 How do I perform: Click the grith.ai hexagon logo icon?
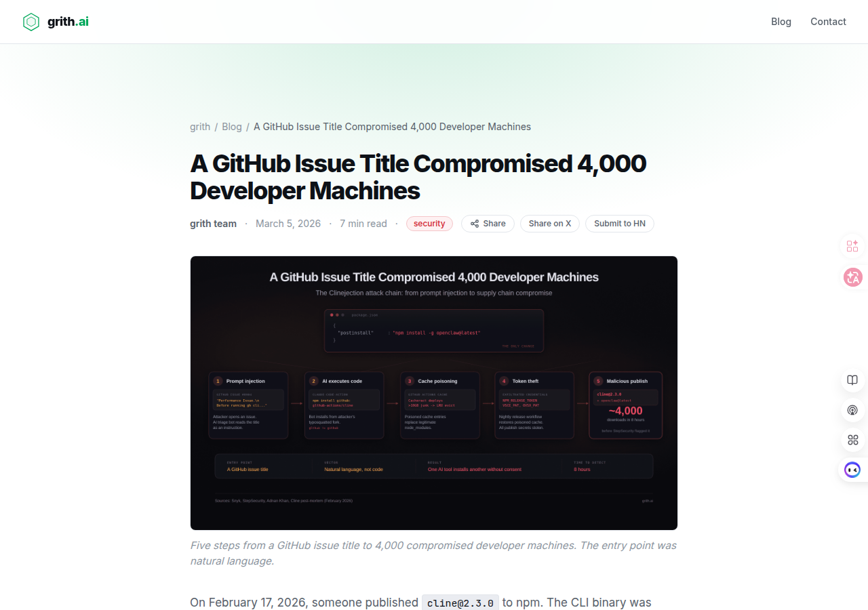coord(31,22)
